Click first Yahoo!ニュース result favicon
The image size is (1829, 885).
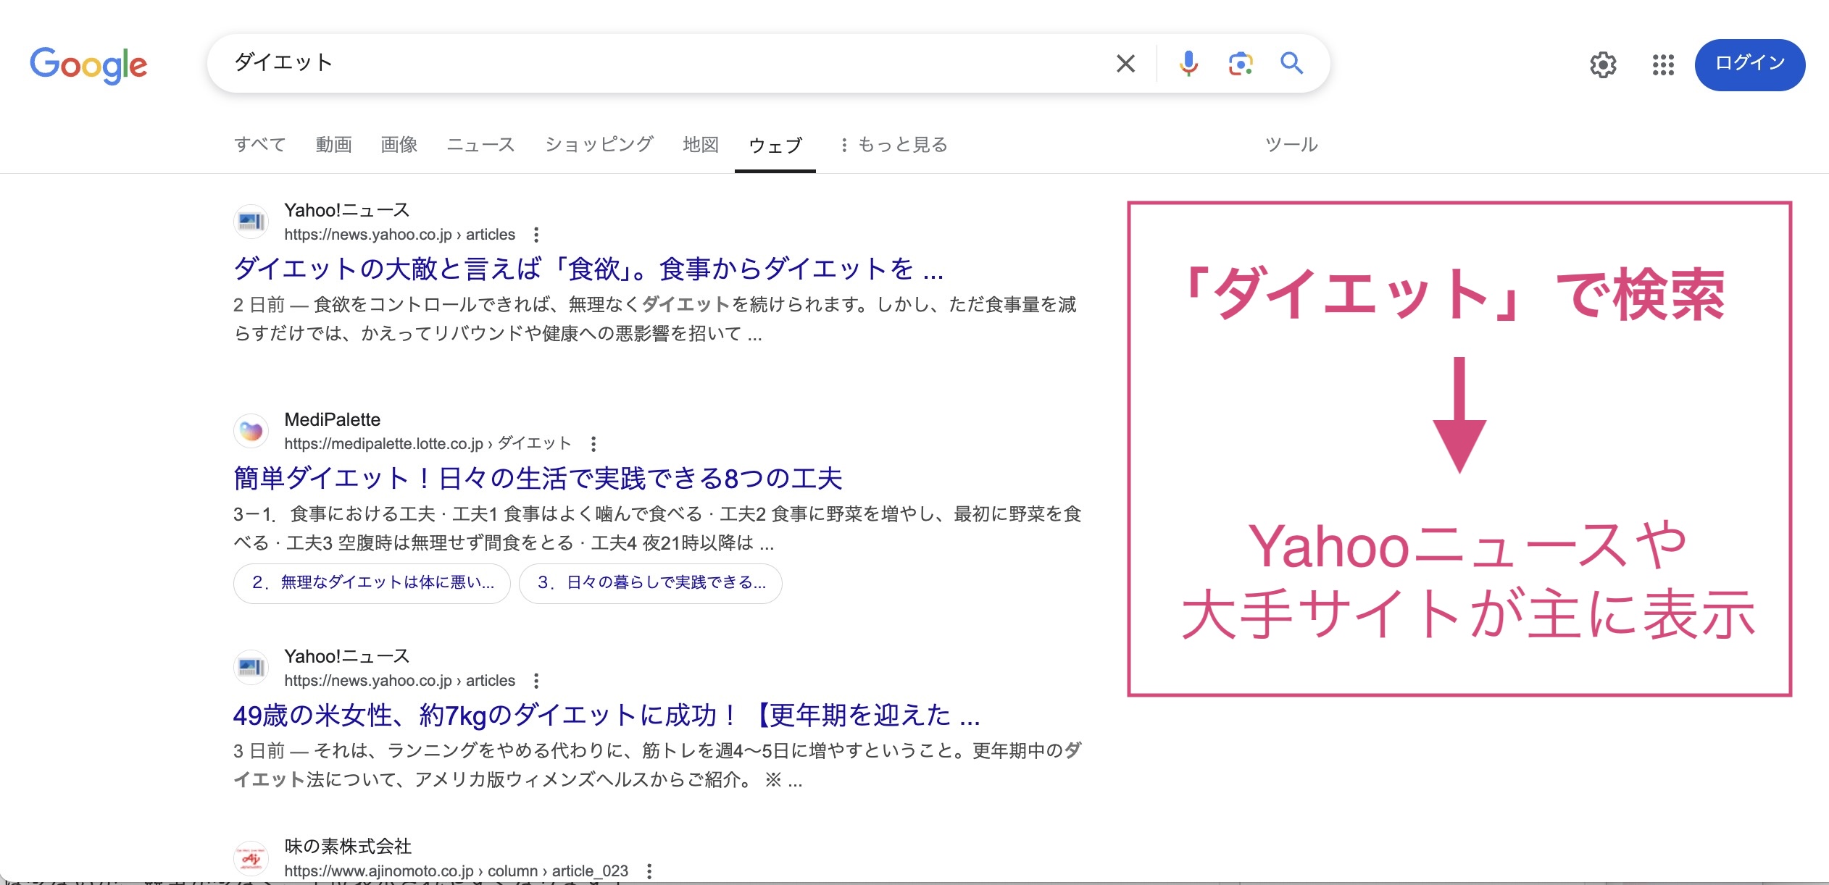click(251, 222)
